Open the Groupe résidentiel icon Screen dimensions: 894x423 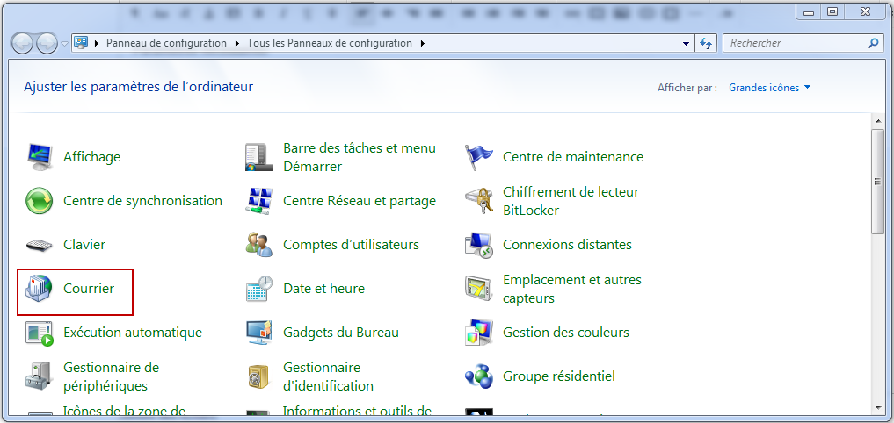[x=479, y=376]
